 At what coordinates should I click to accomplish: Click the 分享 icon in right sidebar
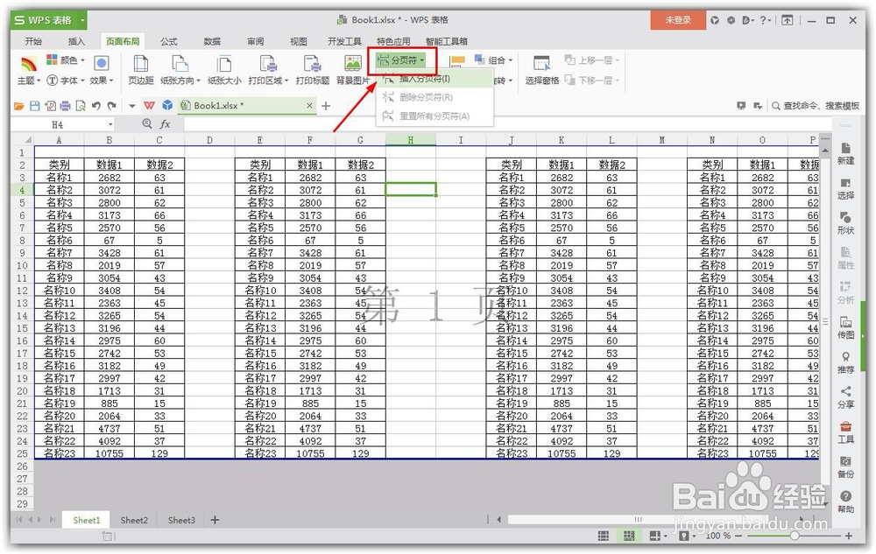coord(846,391)
